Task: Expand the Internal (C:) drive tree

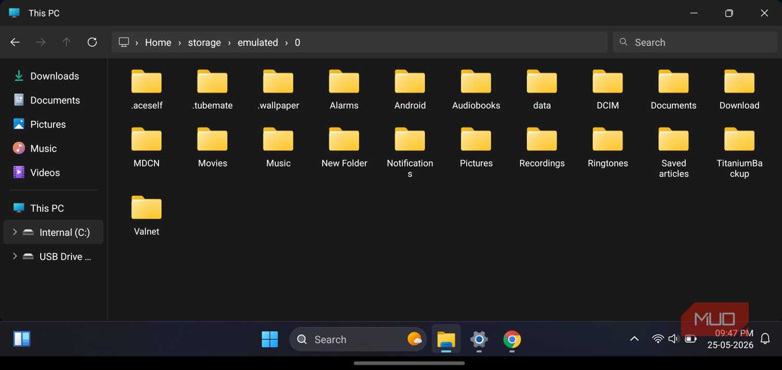Action: (15, 232)
